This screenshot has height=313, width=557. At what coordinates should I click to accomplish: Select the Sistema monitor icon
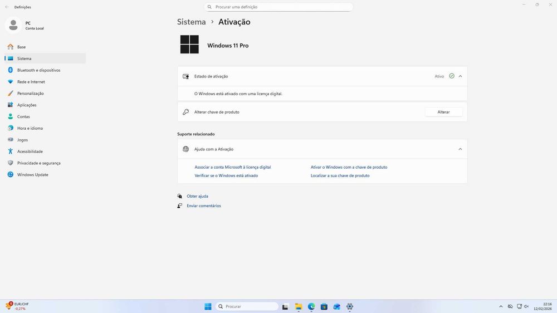[10, 58]
